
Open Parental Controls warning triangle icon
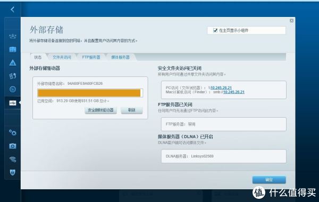coord(13,63)
